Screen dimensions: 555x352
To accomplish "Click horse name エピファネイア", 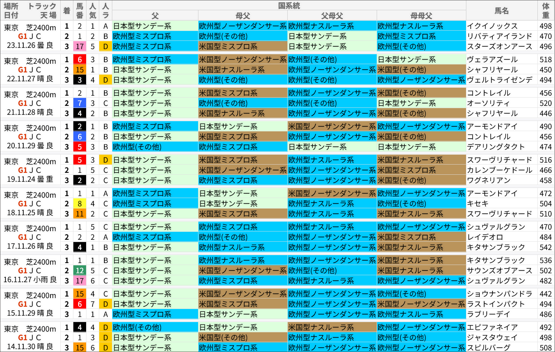I will pyautogui.click(x=492, y=327).
